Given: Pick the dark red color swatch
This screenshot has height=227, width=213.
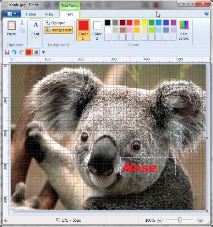Looking at the screenshot, I should [x=122, y=23].
